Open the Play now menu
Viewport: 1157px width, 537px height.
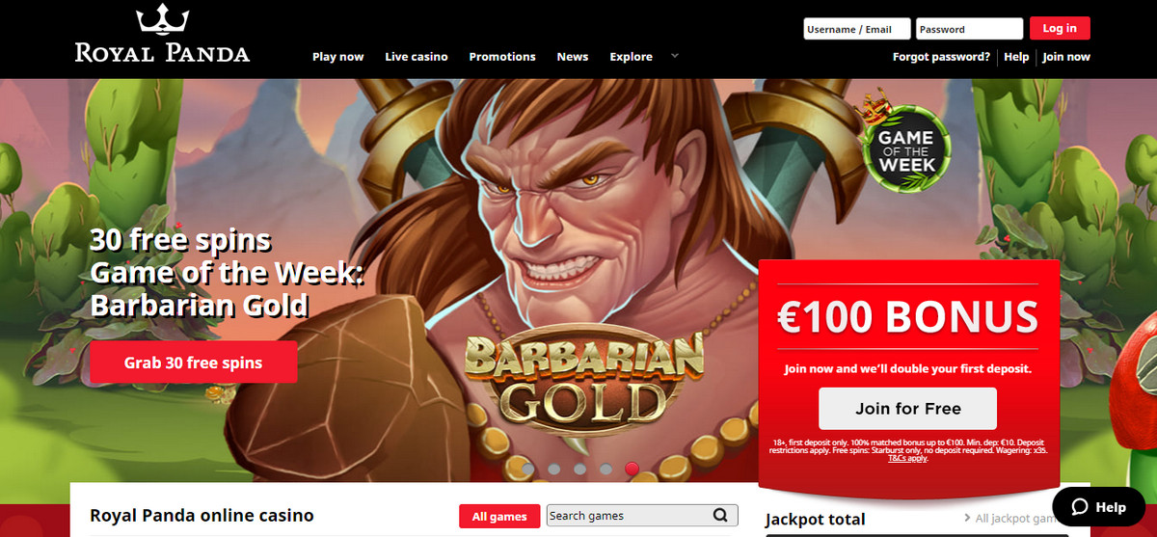point(337,57)
